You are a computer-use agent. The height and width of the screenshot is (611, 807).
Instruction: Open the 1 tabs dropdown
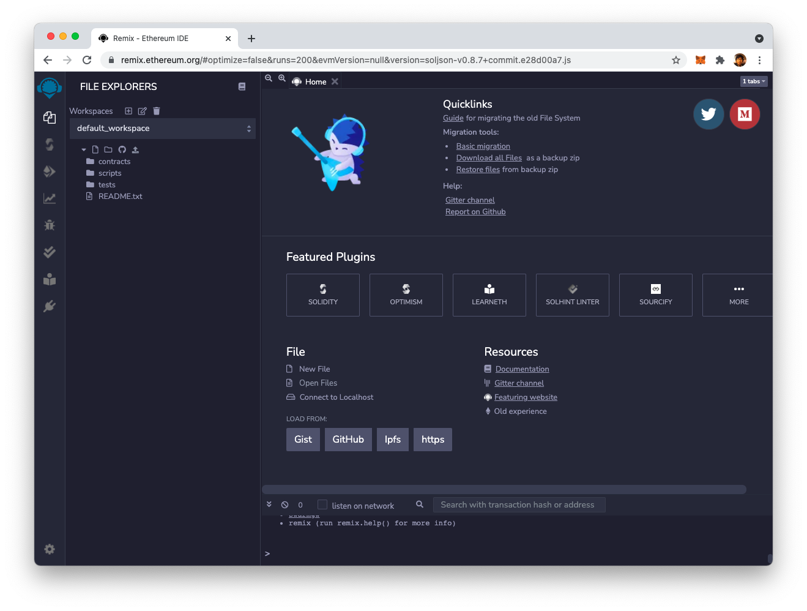pos(754,81)
